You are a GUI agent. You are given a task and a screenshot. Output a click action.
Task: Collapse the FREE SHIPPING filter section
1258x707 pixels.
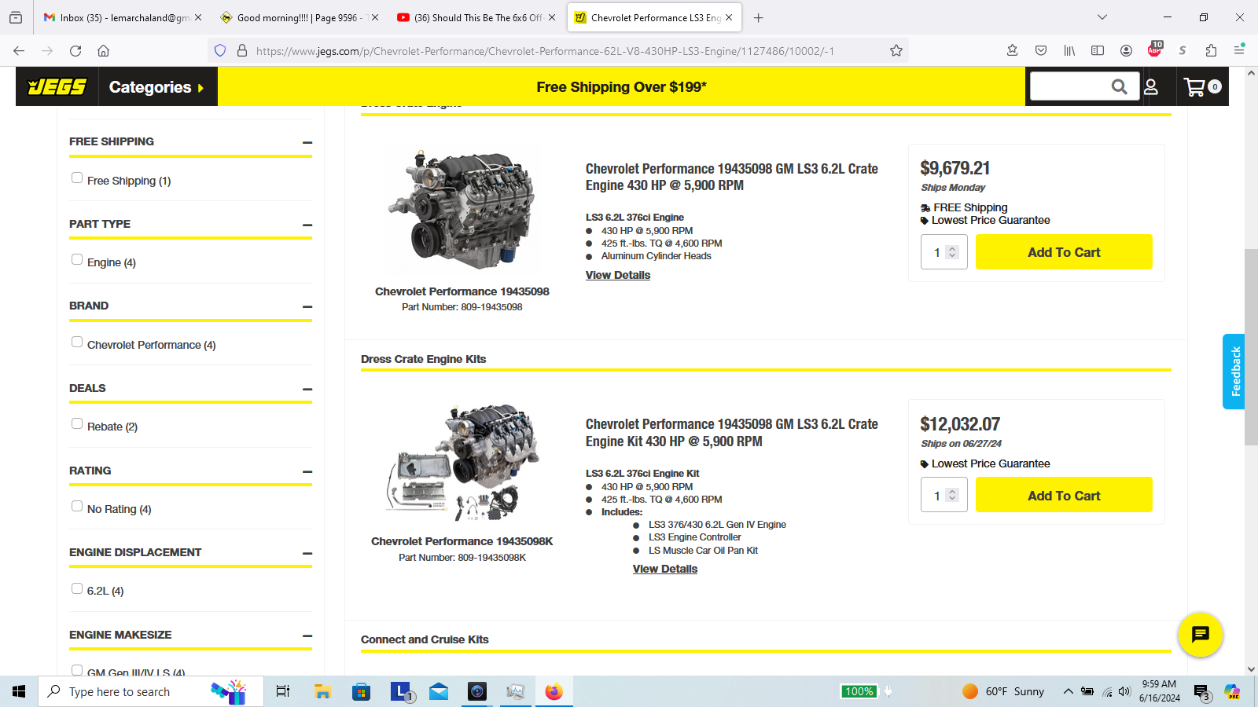pos(307,142)
